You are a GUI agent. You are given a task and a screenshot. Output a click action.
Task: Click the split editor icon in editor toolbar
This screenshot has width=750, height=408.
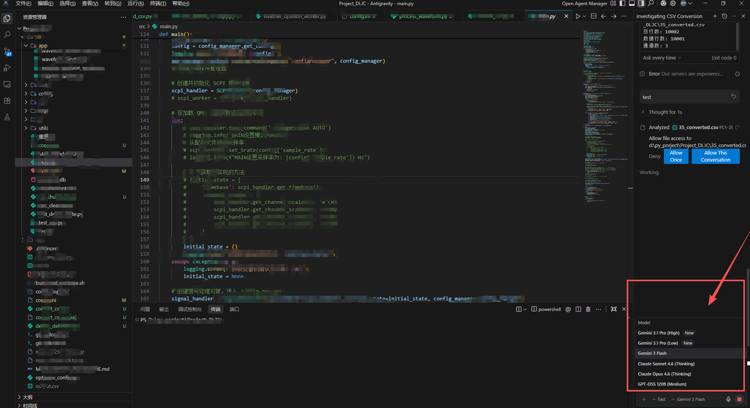coord(595,16)
